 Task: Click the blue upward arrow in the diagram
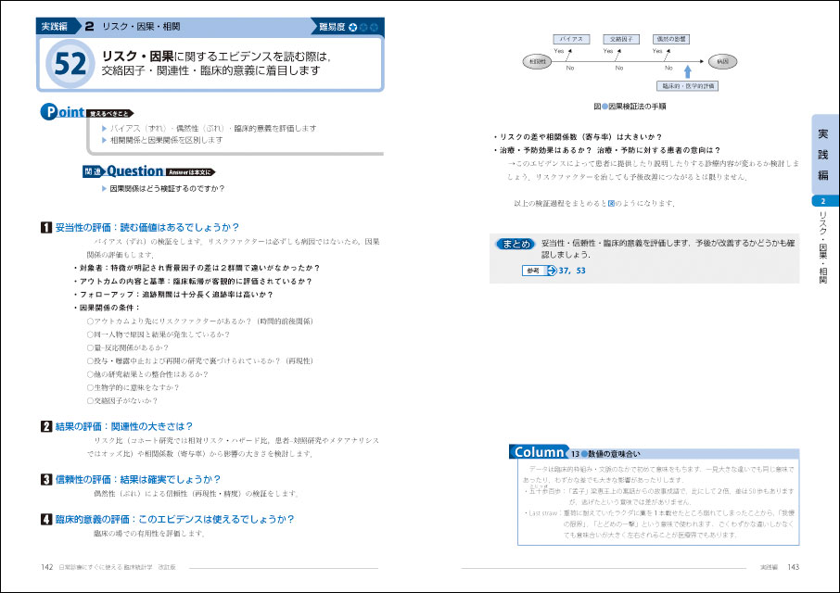point(687,70)
